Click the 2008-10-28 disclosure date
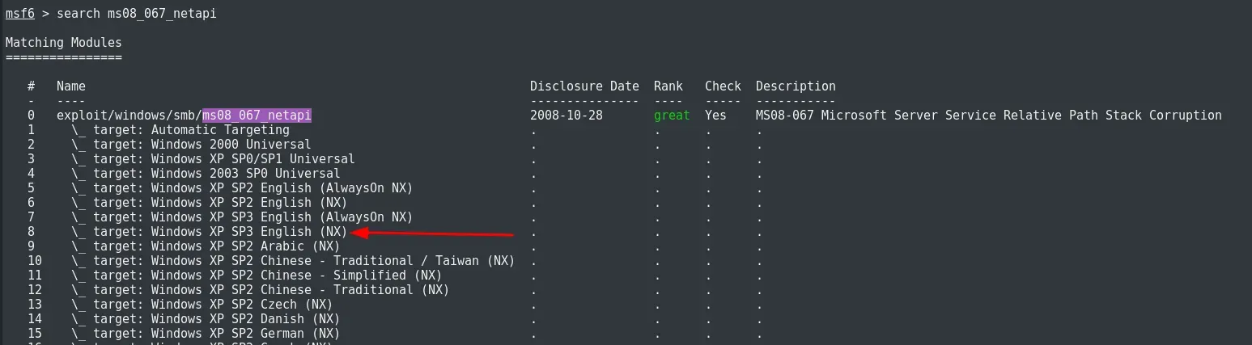The height and width of the screenshot is (345, 1252). [x=567, y=116]
